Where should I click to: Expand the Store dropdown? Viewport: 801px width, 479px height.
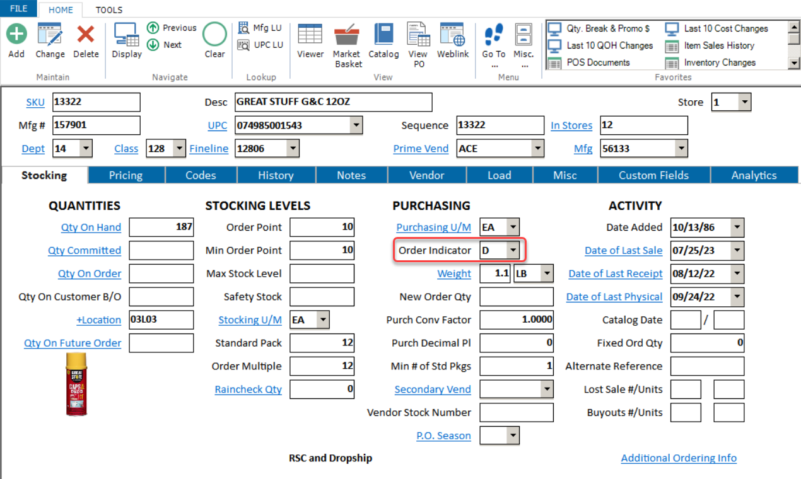(744, 102)
